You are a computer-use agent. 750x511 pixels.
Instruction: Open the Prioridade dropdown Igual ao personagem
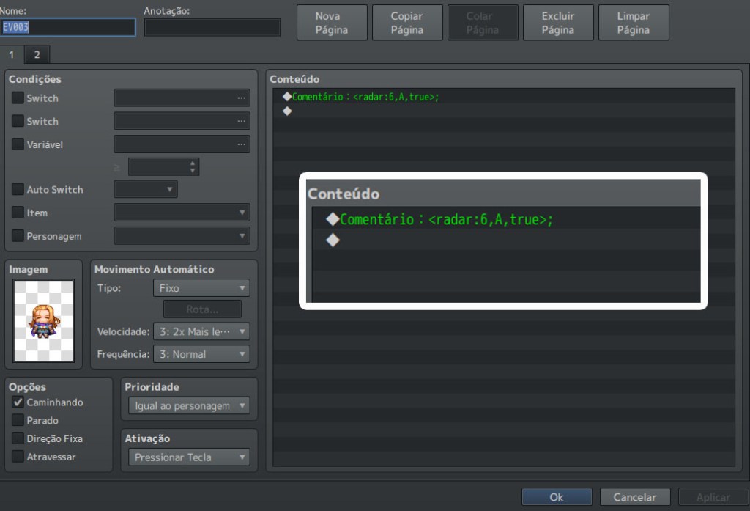point(189,405)
